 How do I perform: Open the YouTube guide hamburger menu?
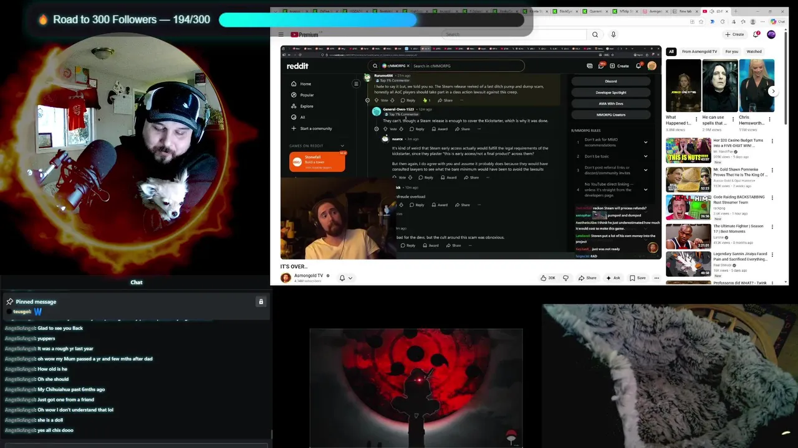(x=281, y=35)
